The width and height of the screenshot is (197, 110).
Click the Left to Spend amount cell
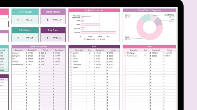point(25,38)
